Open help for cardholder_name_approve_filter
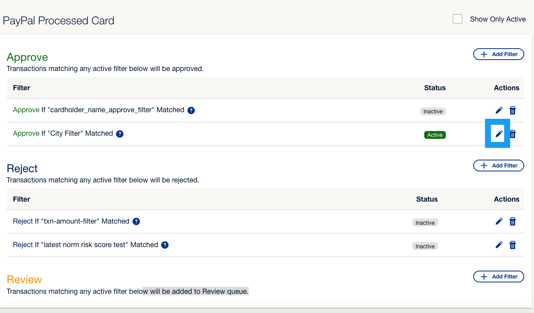This screenshot has height=313, width=534. [x=191, y=110]
